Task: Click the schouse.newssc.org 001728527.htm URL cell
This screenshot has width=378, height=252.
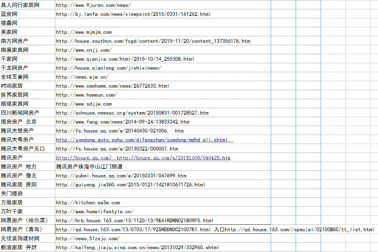Action: click(163, 113)
